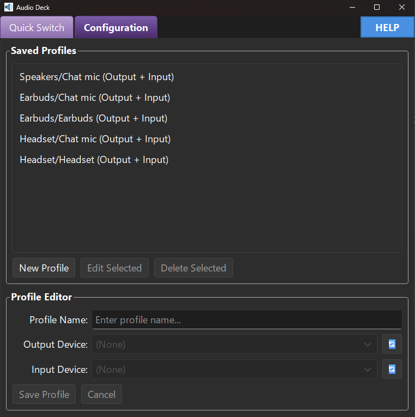Choose the Earbuds/Earbuds profile
The height and width of the screenshot is (417, 415).
pos(93,119)
